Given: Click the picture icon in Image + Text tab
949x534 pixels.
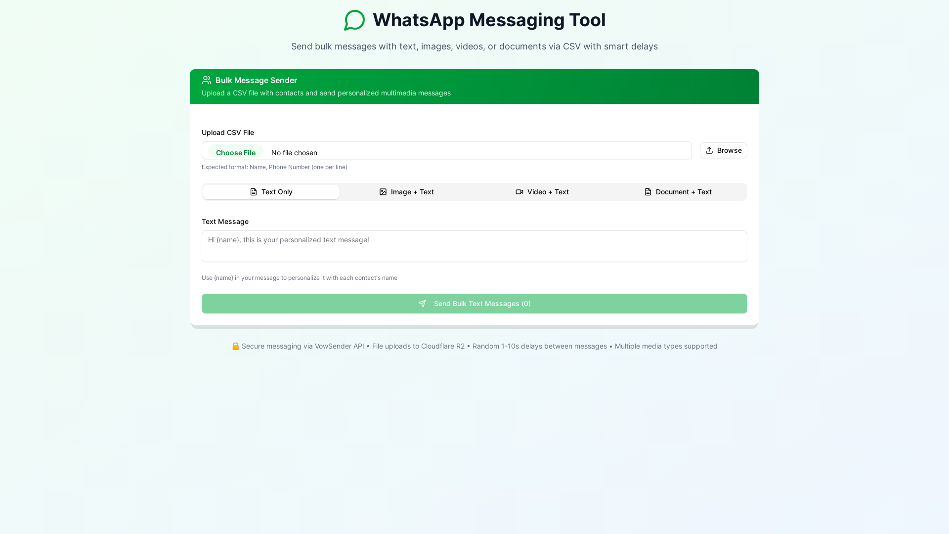Looking at the screenshot, I should coord(383,192).
